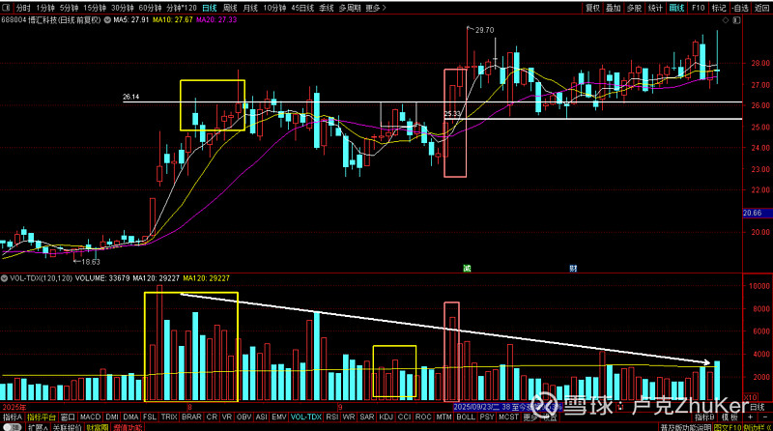
Task: Switch indicator to MACD
Action: click(x=90, y=417)
